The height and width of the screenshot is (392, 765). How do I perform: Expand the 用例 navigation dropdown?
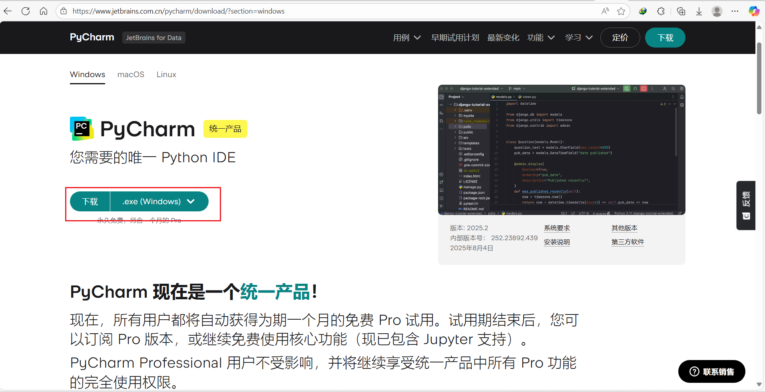click(x=406, y=38)
